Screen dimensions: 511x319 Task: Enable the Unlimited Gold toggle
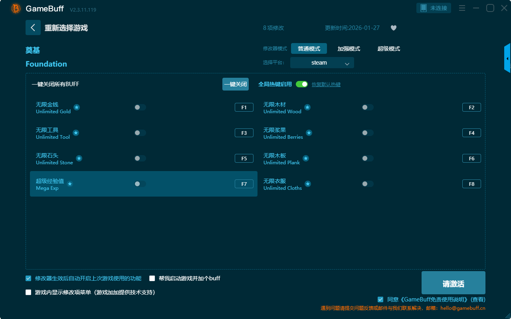(140, 107)
